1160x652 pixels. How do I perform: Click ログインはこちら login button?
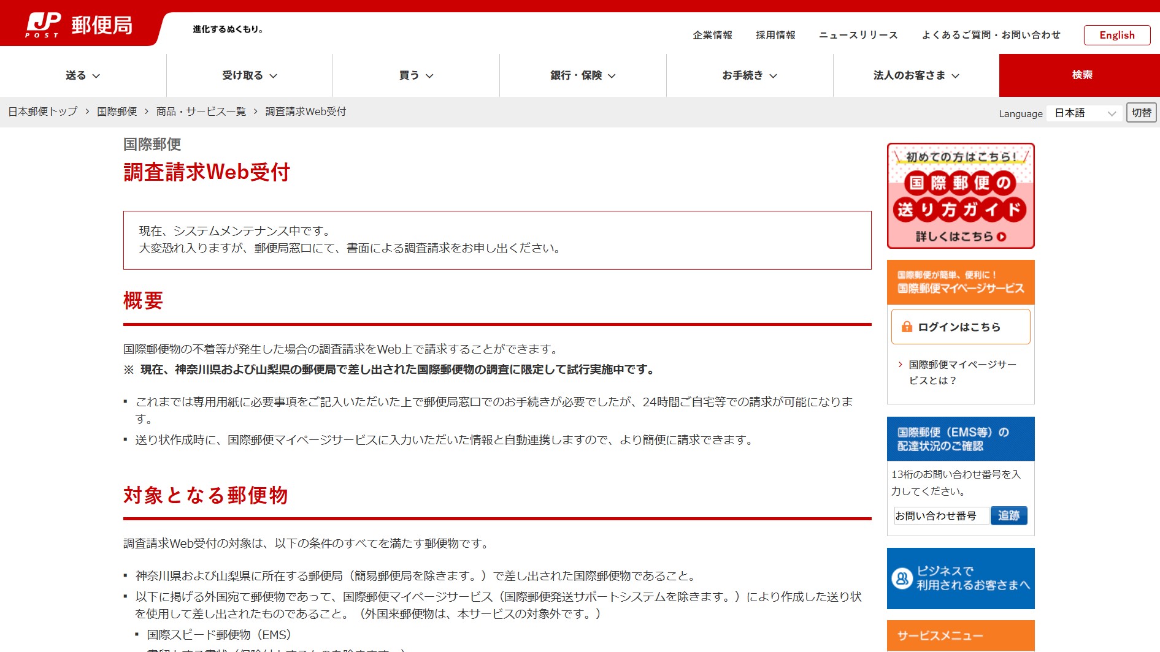tap(961, 327)
